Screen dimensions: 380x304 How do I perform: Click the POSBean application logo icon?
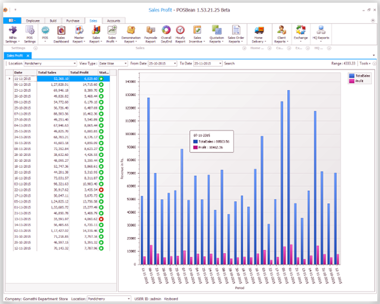[5, 10]
